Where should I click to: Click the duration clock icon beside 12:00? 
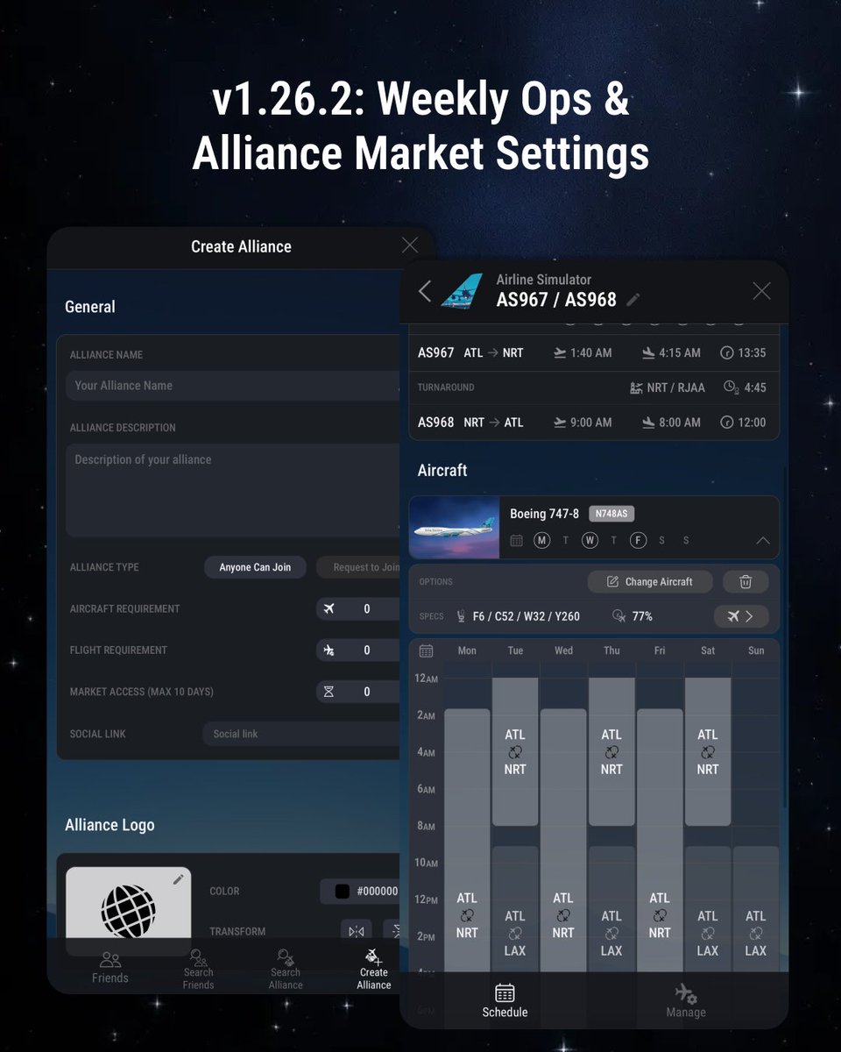(726, 423)
